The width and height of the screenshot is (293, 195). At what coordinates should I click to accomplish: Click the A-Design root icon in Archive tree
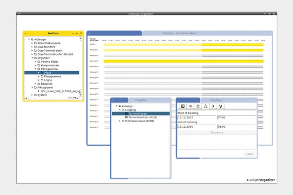click(32, 39)
